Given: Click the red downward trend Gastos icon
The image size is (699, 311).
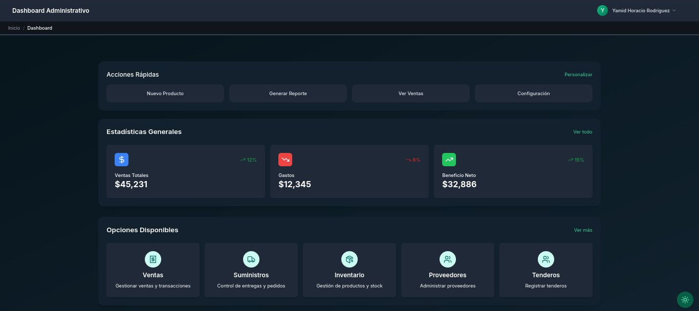Looking at the screenshot, I should (285, 160).
